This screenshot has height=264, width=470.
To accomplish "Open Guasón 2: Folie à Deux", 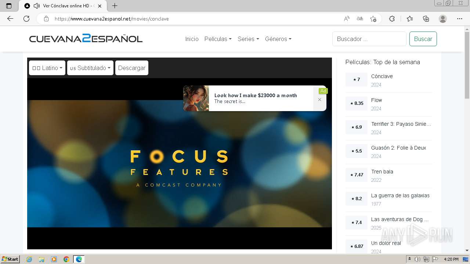I will (398, 148).
